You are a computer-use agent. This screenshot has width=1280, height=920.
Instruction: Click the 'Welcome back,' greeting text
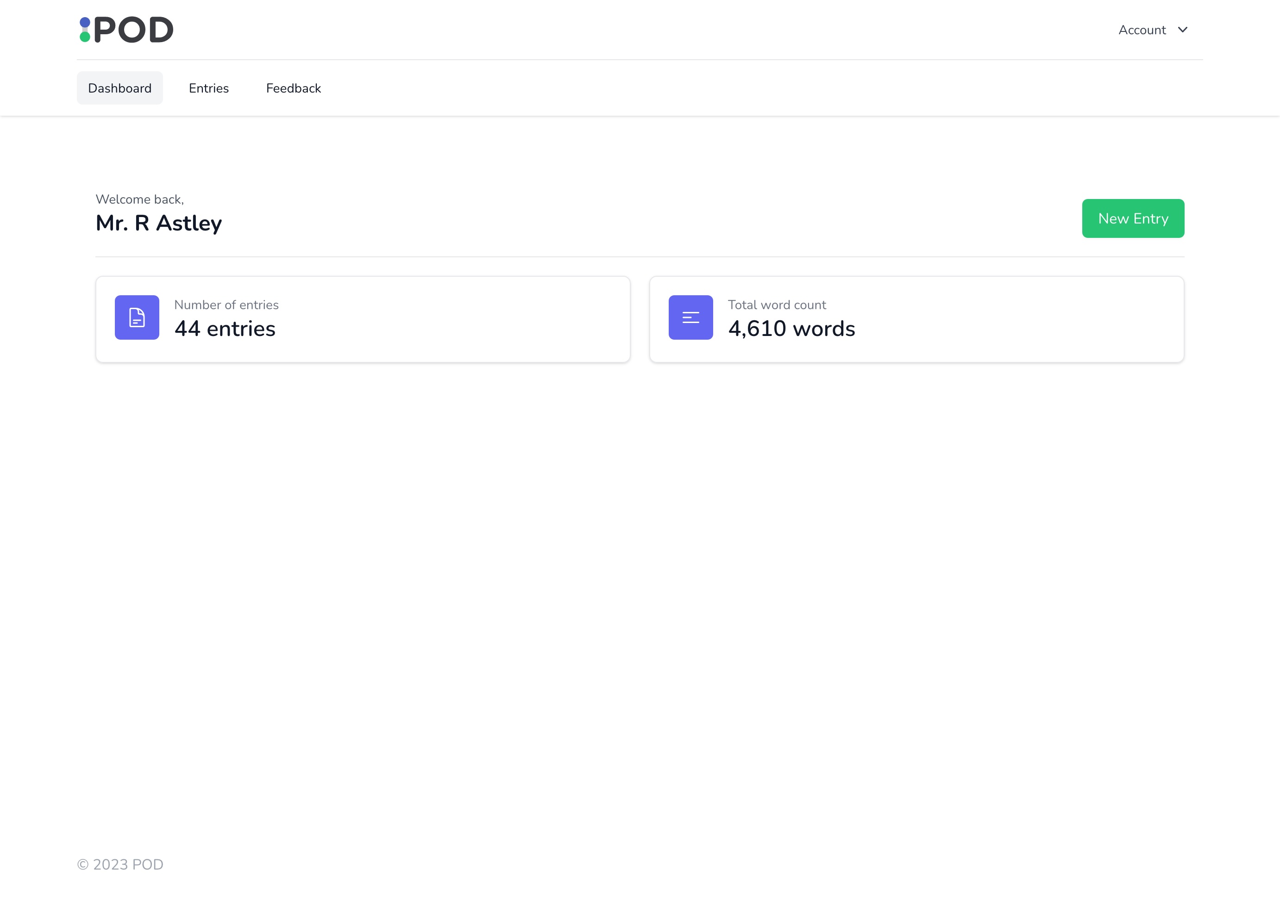pos(139,199)
